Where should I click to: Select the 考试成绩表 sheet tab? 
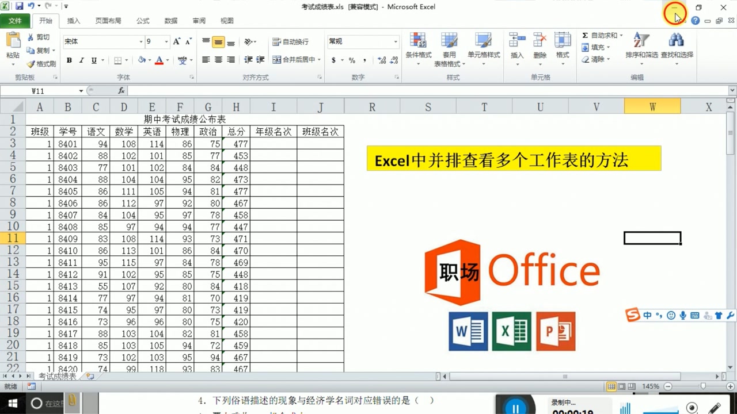coord(57,376)
